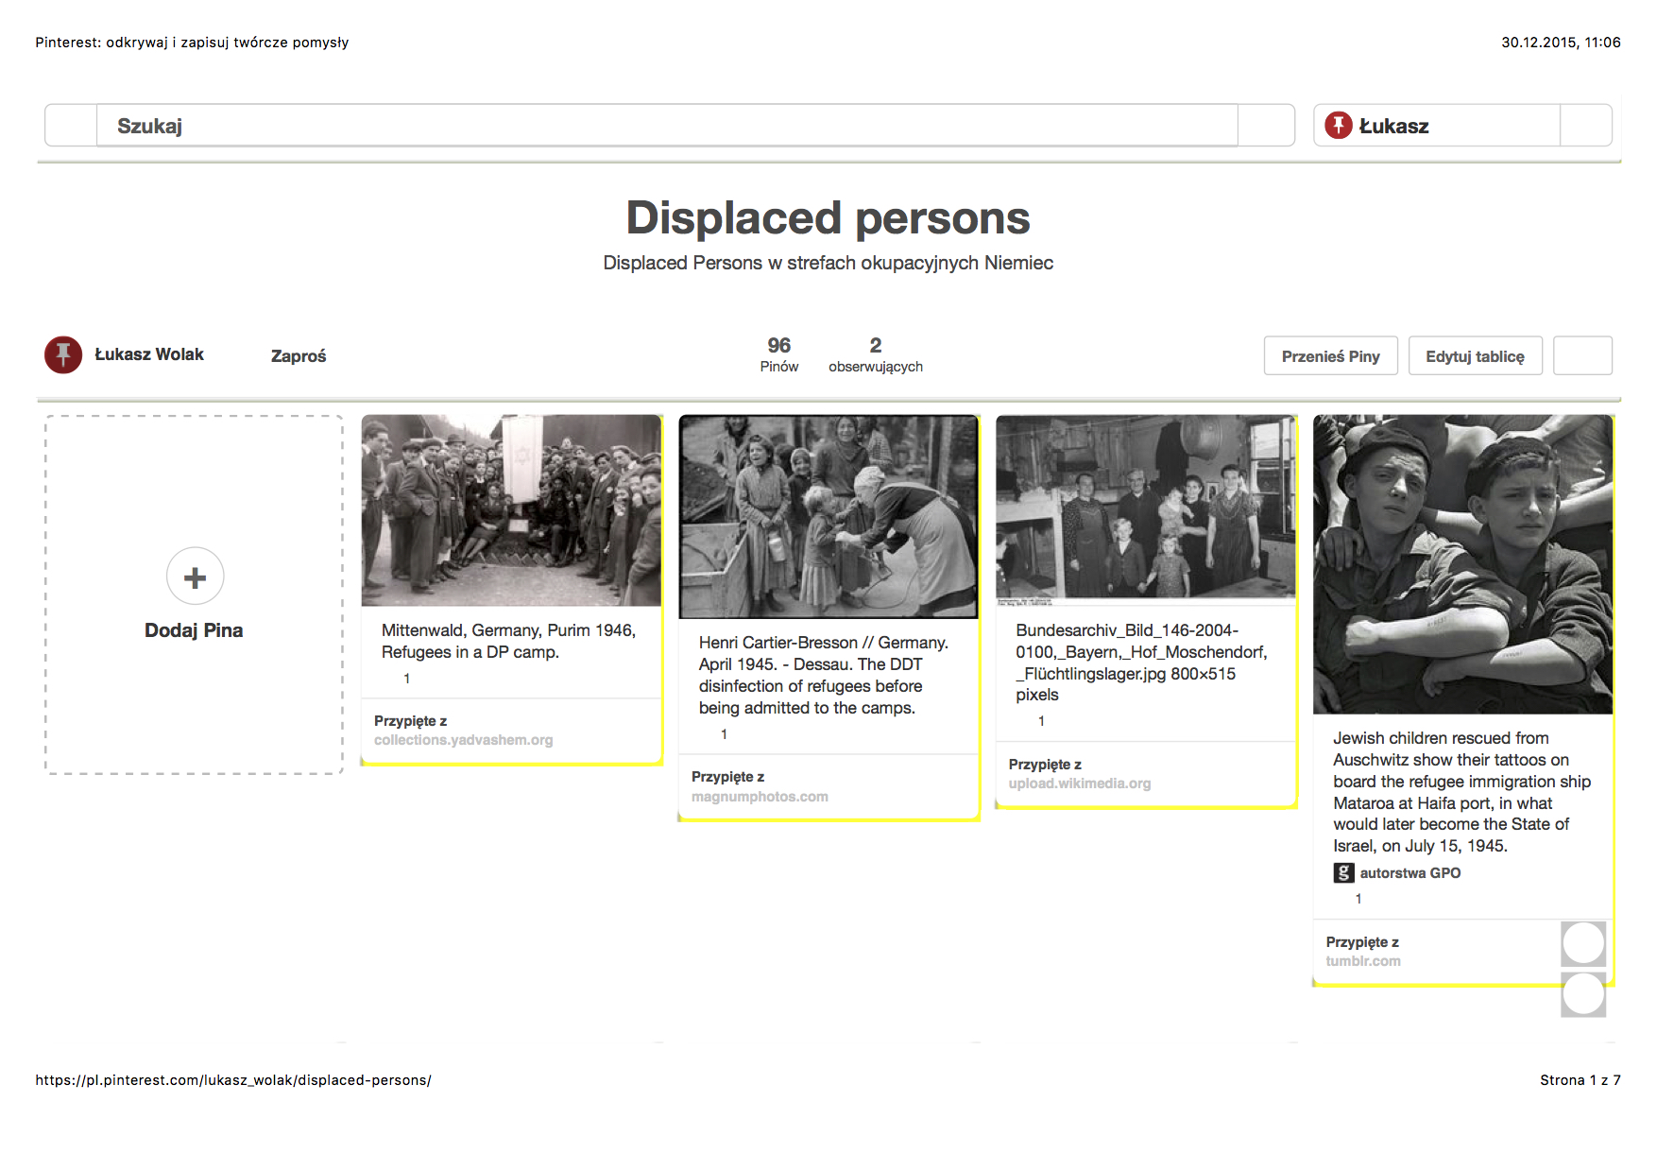
Task: Click the Bundesarchiv_Bild_146-2004 caption text
Action: coord(1141,663)
